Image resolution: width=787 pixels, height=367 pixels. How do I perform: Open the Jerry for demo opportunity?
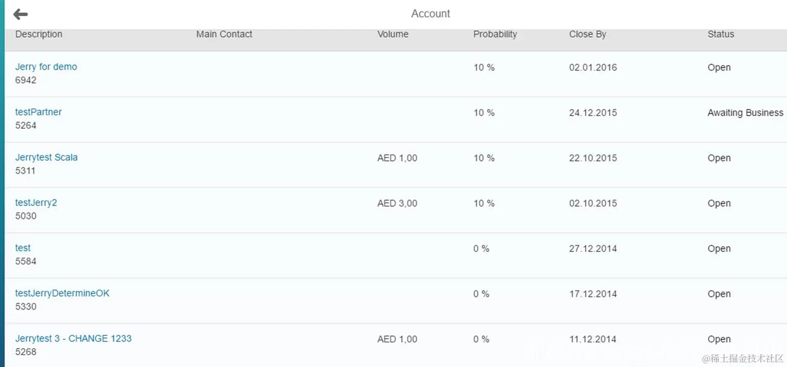coord(46,67)
